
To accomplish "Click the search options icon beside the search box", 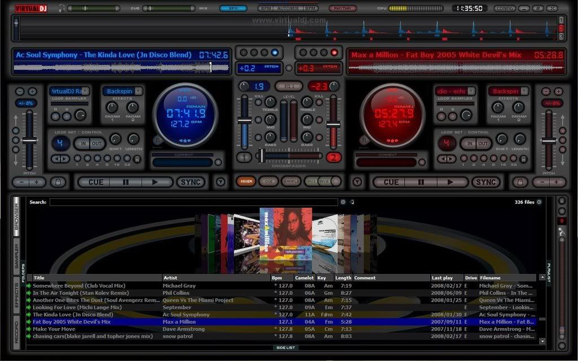I will pyautogui.click(x=343, y=202).
